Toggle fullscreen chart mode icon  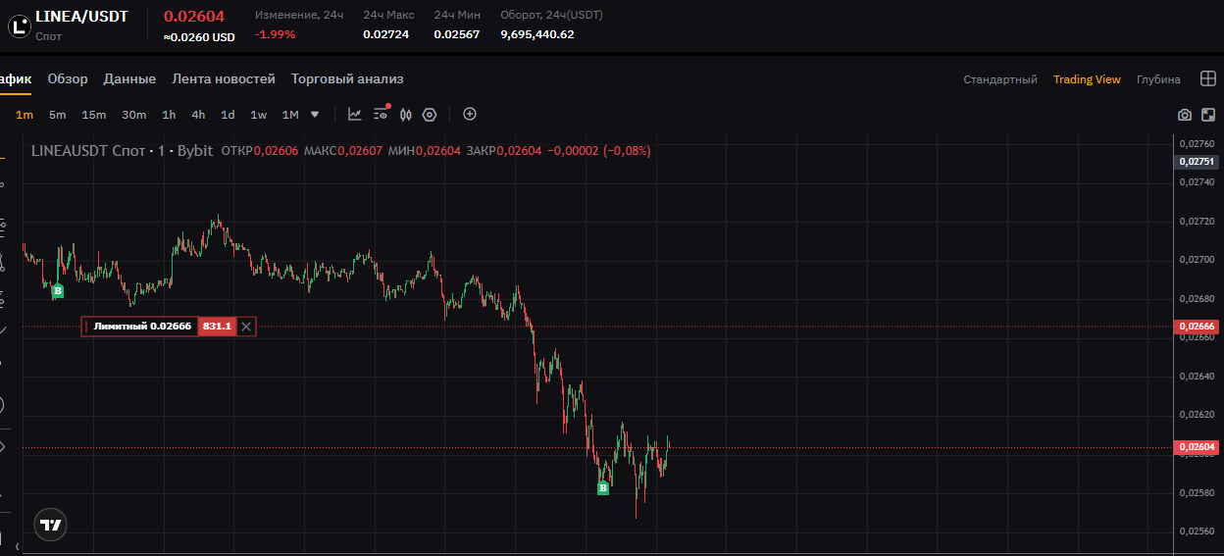(1208, 115)
